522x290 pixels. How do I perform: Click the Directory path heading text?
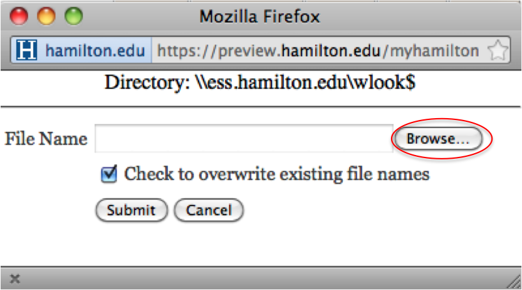260,82
